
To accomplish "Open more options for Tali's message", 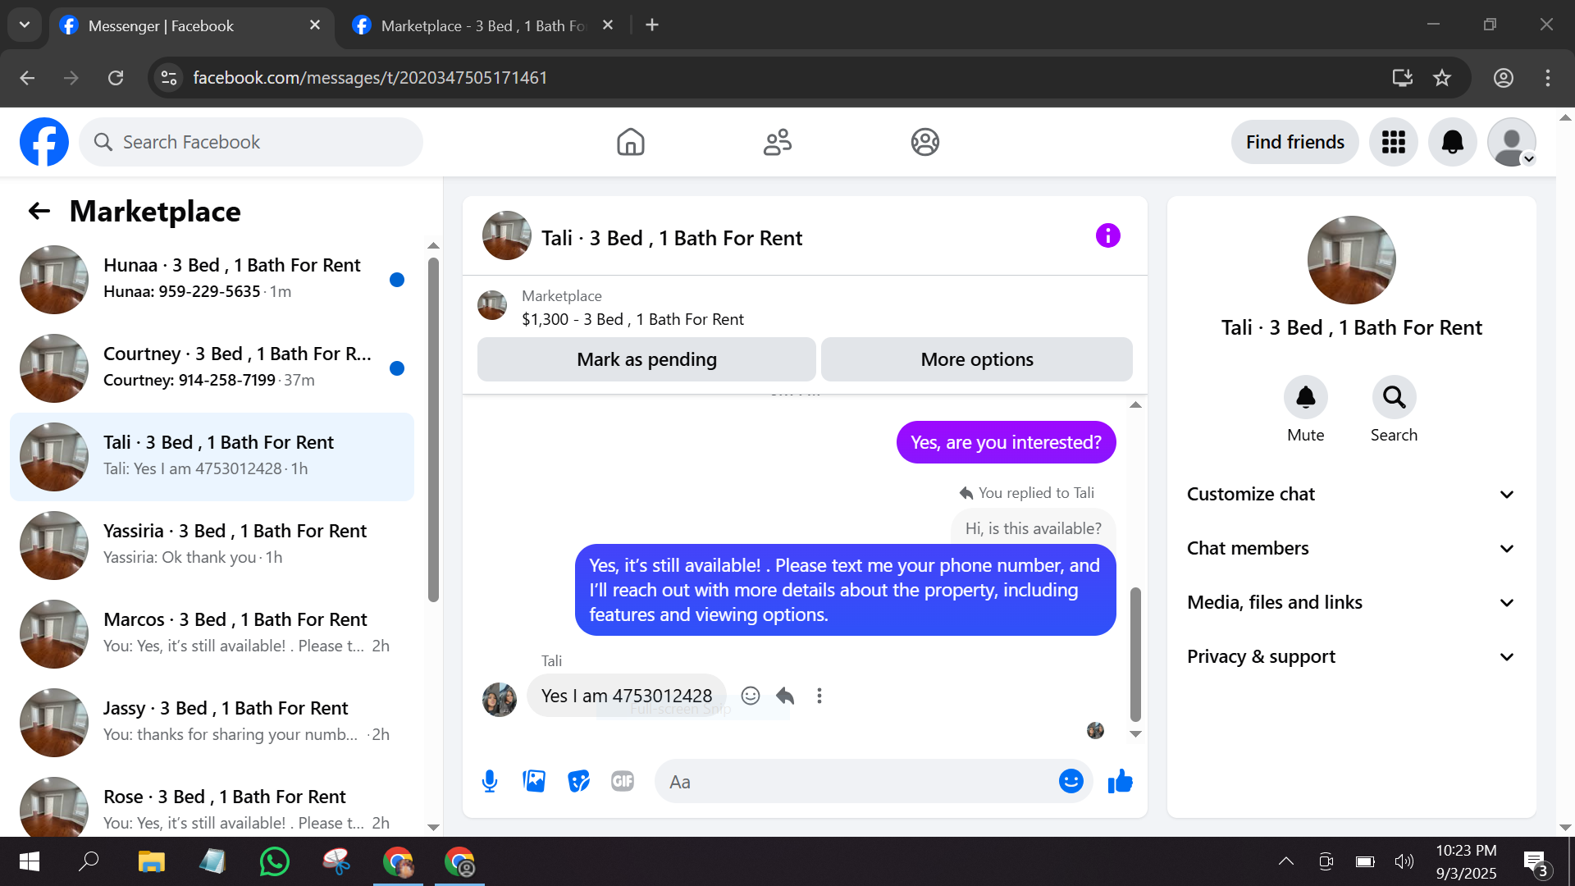I will (819, 696).
